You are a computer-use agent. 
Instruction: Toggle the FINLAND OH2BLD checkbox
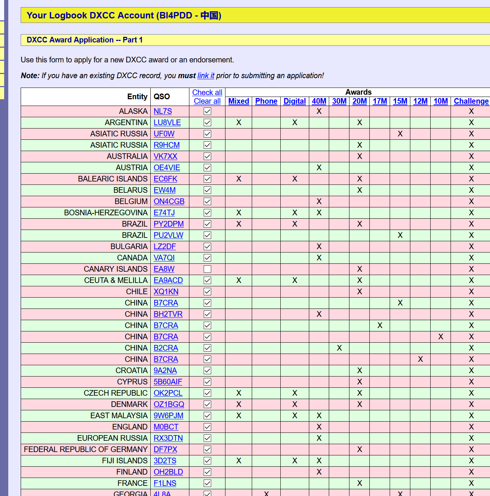point(207,472)
